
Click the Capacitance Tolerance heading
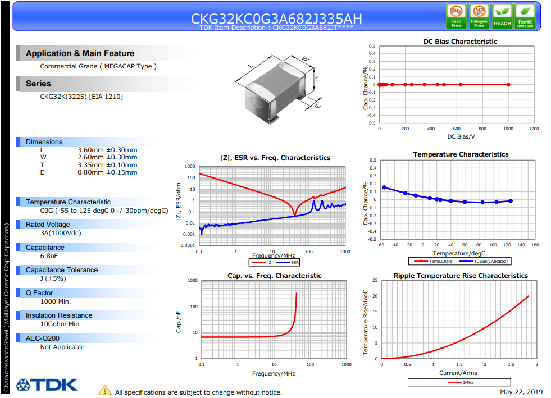pyautogui.click(x=62, y=270)
